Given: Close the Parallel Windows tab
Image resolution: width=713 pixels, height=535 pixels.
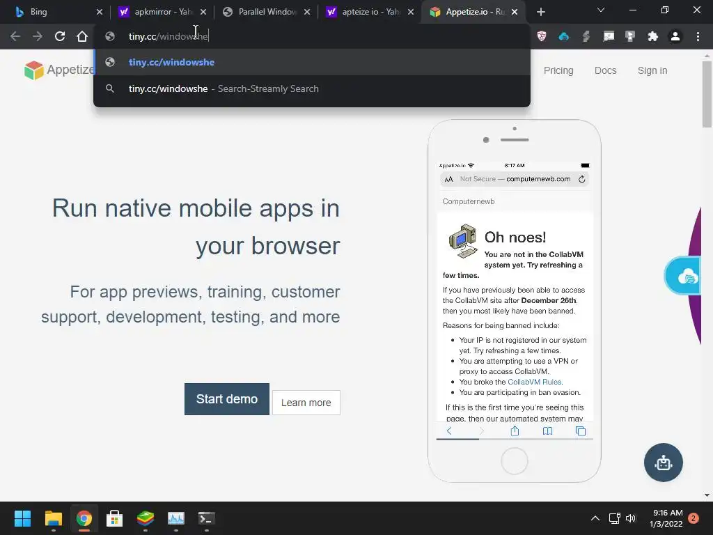Looking at the screenshot, I should click(307, 12).
